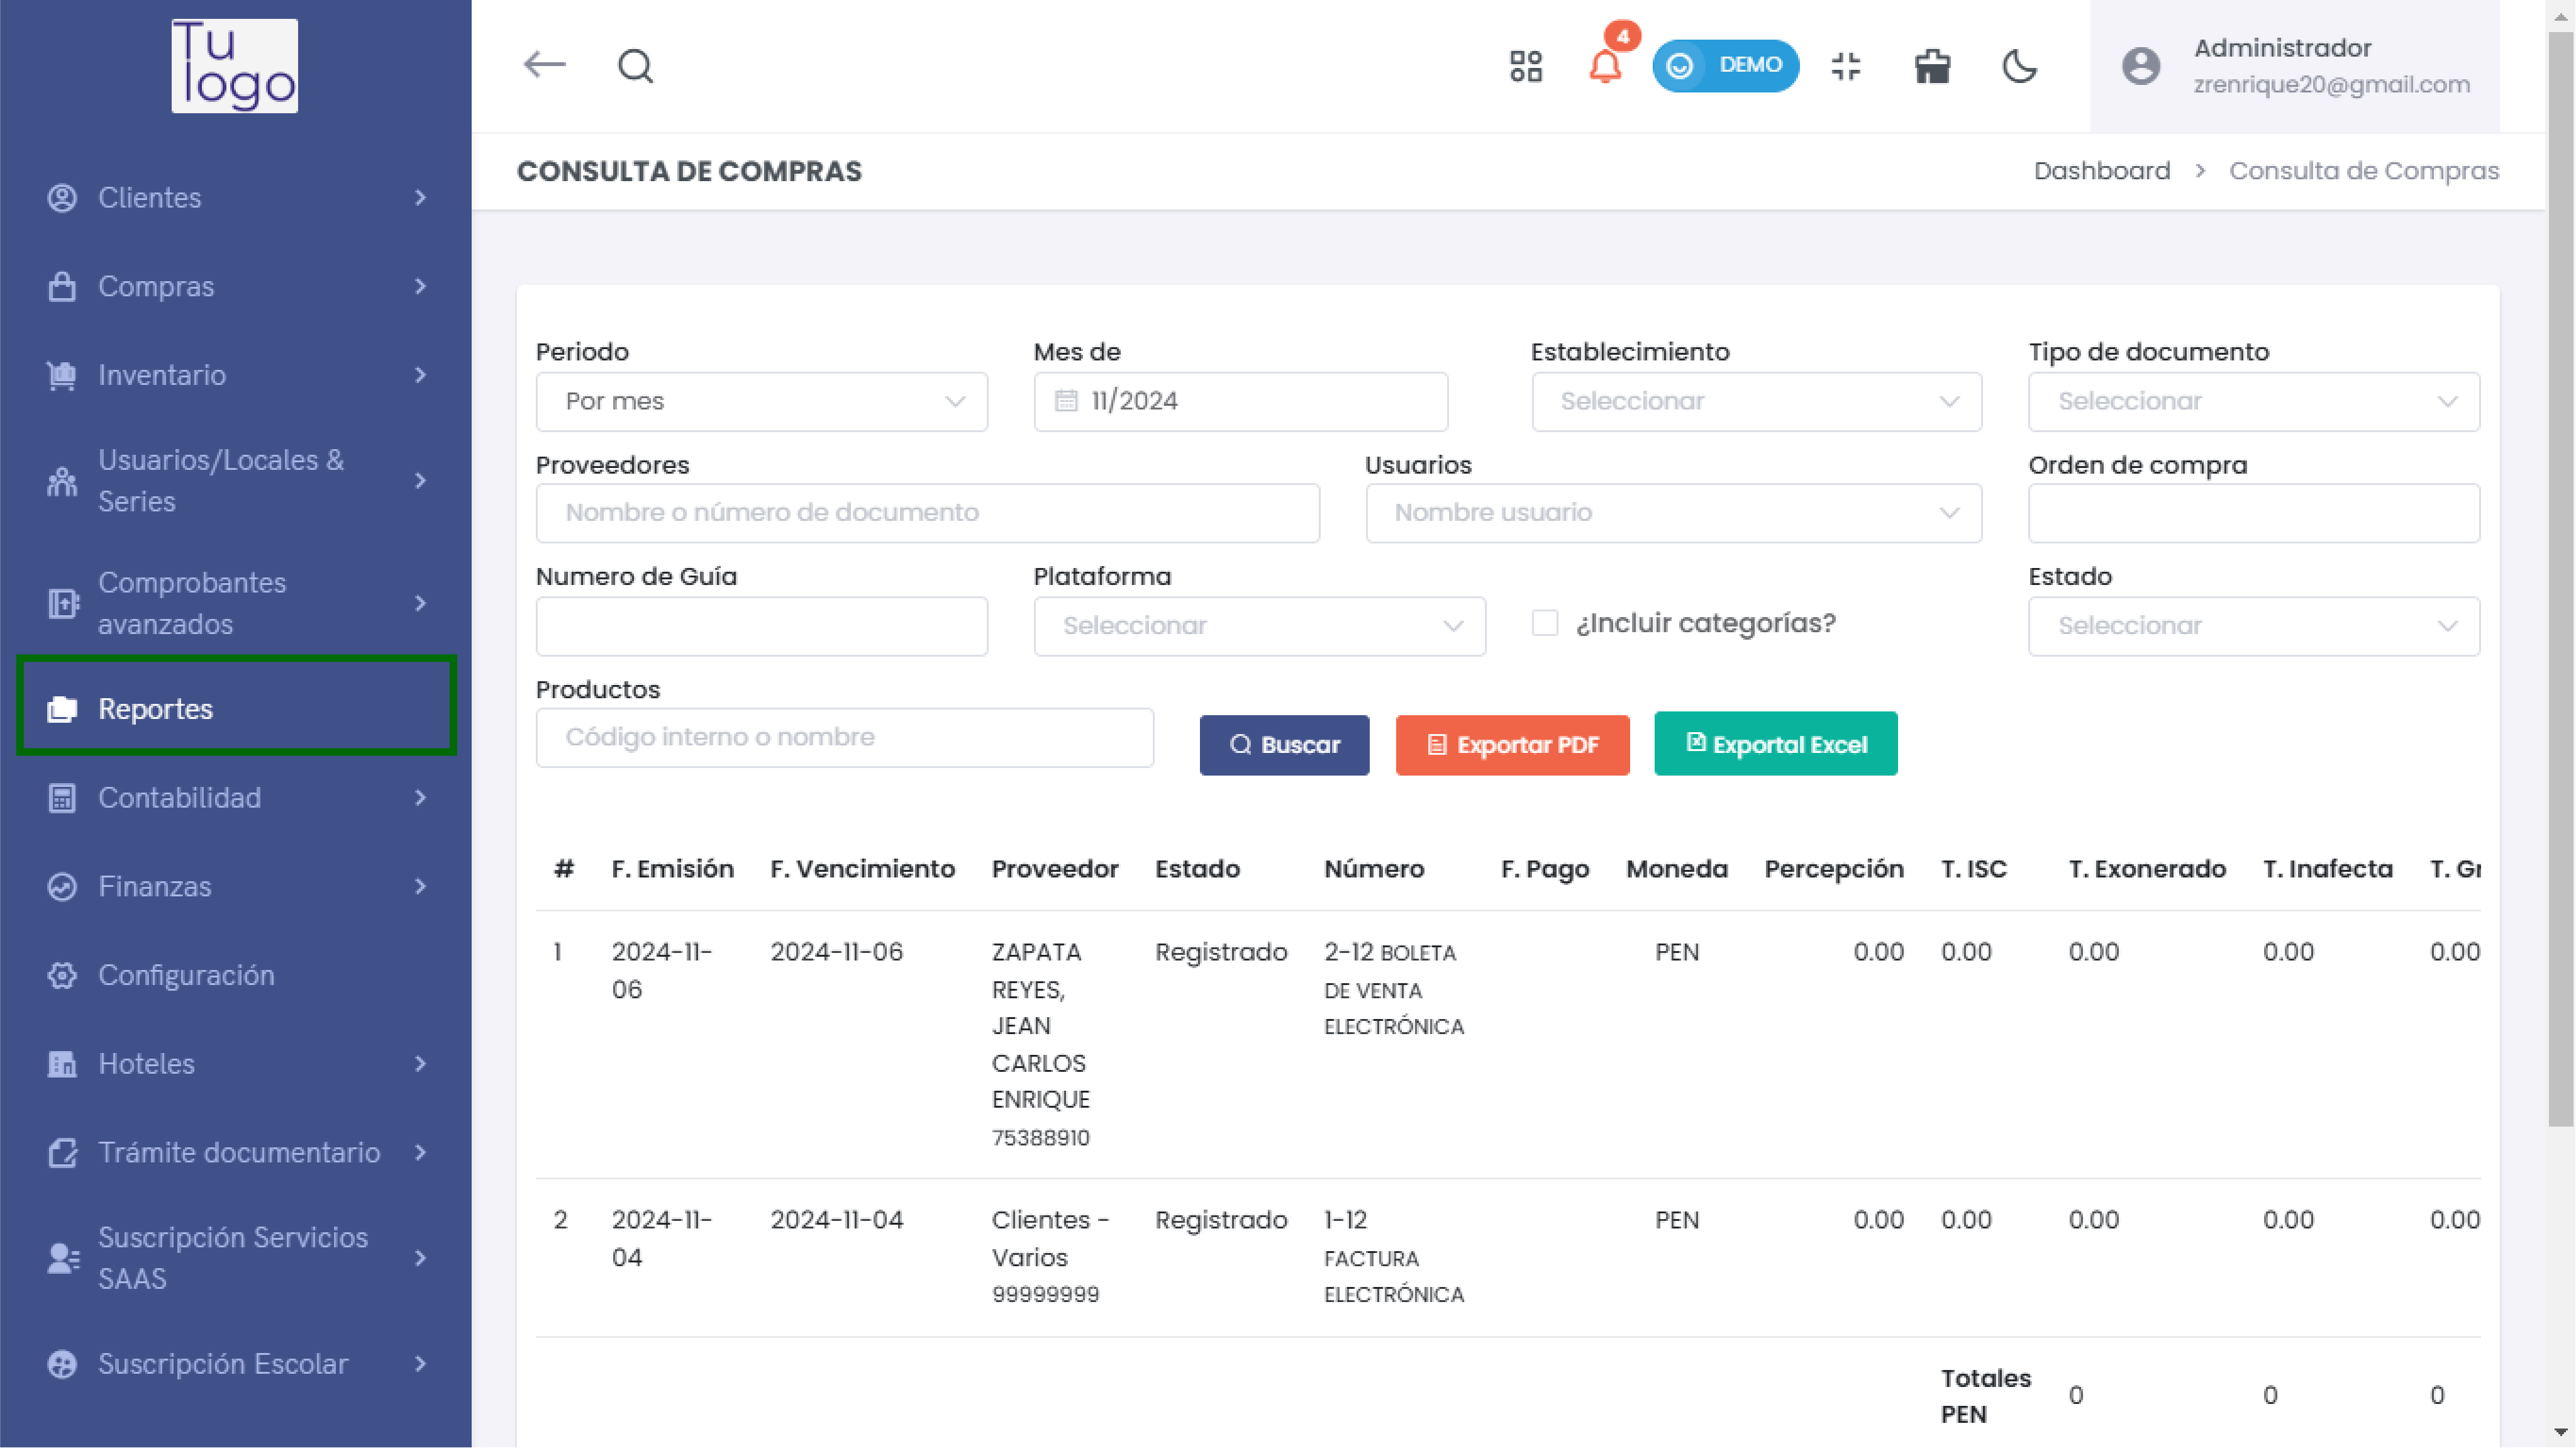Focus the Proveedores input field
This screenshot has height=1448, width=2576.
(927, 513)
